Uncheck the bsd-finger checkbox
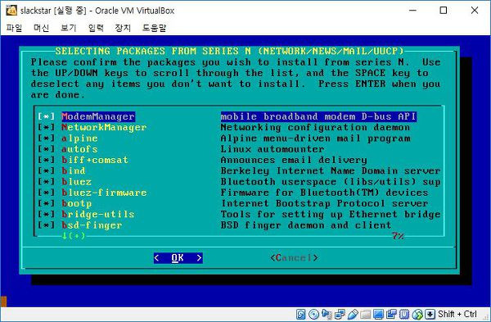 pos(46,225)
